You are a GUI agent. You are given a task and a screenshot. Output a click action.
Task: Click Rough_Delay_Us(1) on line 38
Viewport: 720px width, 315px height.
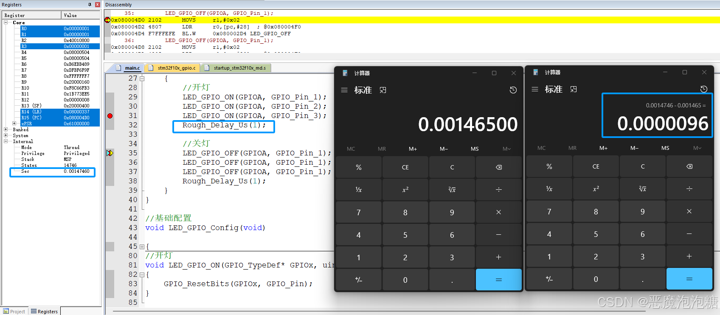coord(224,181)
